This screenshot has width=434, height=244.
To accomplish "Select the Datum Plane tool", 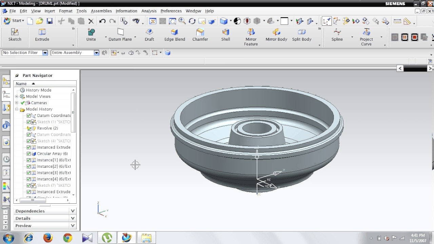I will (x=120, y=35).
